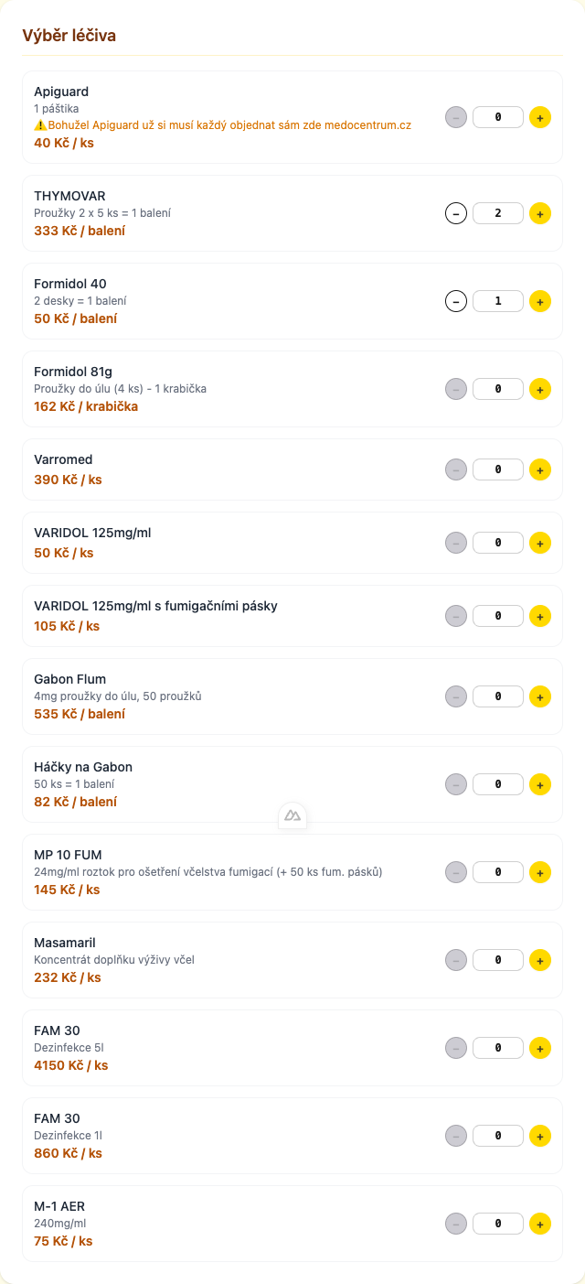This screenshot has height=1284, width=585.
Task: Increase Formidol 81g quantity
Action: coord(540,389)
